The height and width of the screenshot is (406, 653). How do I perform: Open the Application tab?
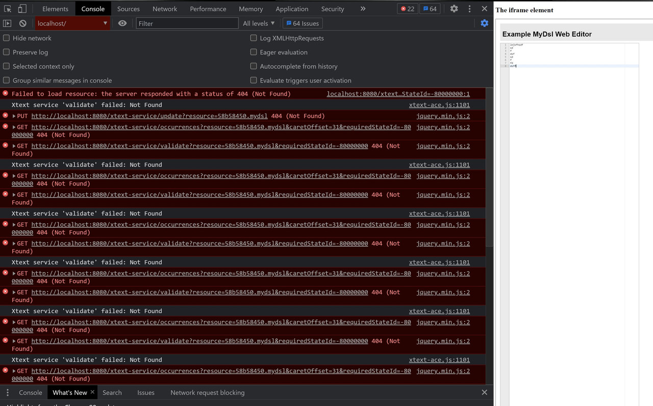click(292, 9)
